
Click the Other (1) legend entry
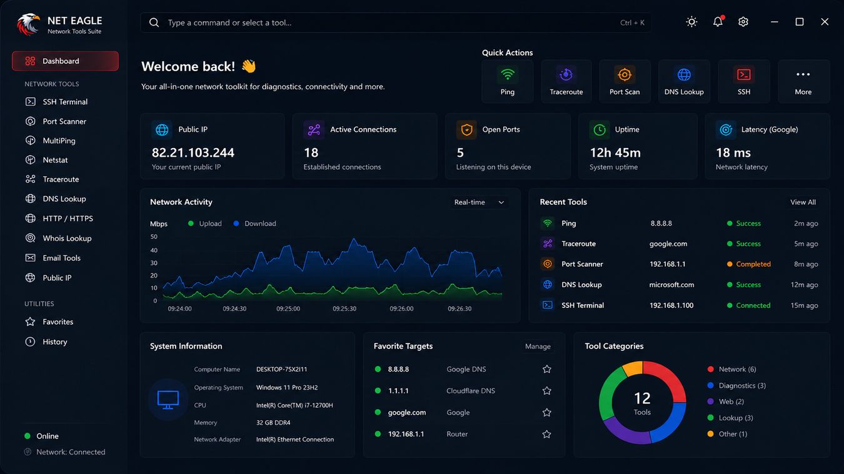coord(727,434)
